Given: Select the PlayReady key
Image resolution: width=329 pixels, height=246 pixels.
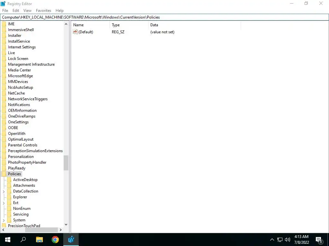Looking at the screenshot, I should 17,168.
